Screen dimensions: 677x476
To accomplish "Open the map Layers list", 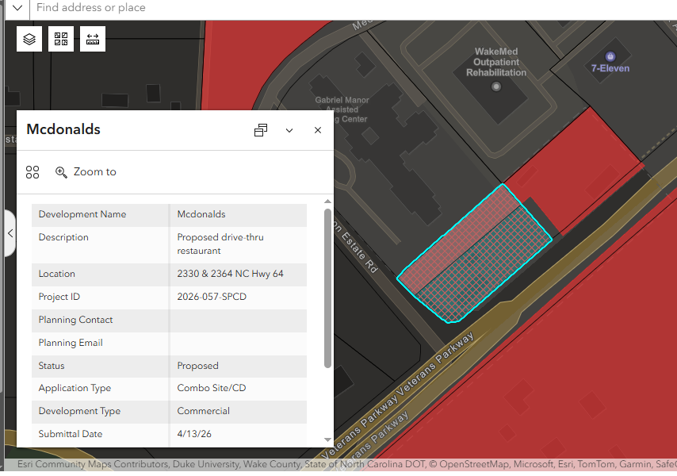I will [29, 39].
